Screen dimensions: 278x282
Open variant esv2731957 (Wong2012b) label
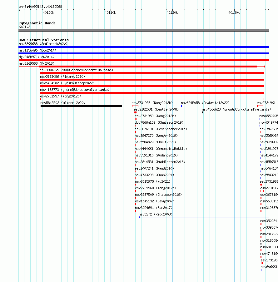tap(61, 96)
